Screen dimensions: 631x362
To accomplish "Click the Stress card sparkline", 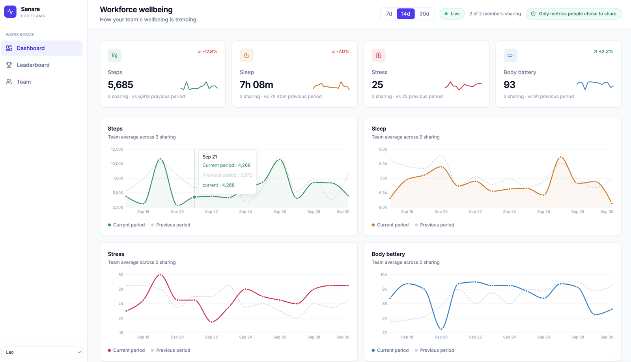I will coord(463,86).
